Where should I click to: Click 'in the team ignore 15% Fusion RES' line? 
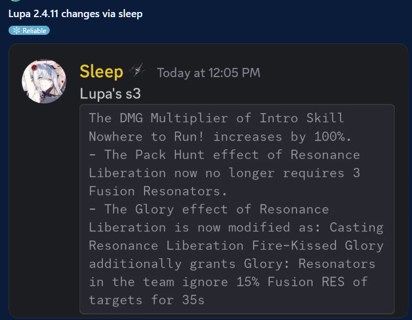[228, 282]
